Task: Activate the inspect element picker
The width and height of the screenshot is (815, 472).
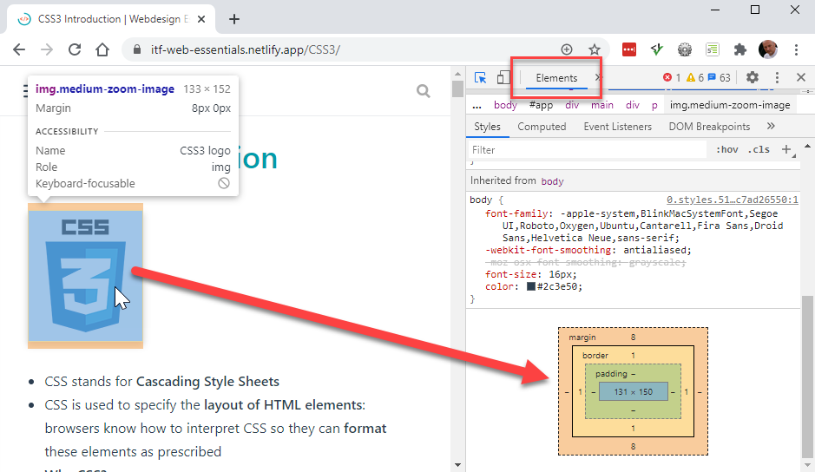Action: 480,78
